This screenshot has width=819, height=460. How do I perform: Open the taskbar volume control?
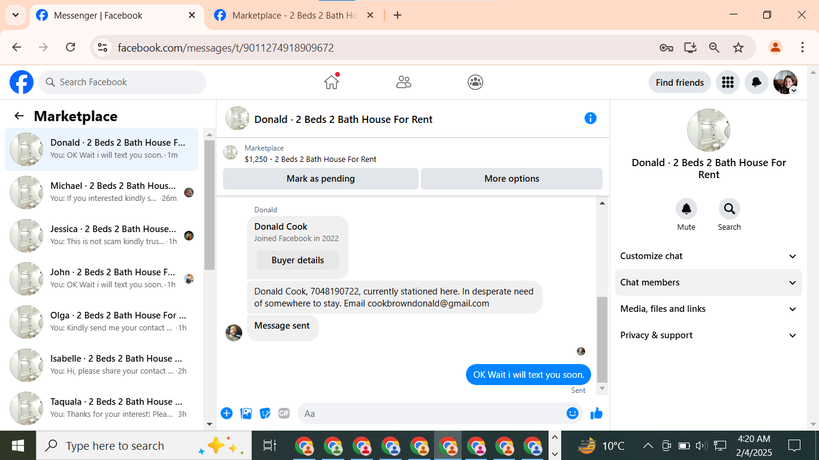[x=701, y=446]
